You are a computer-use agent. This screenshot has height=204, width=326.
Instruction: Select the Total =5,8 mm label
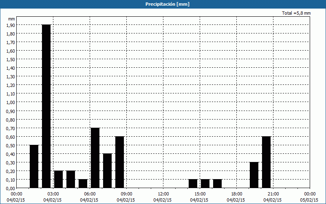[x=296, y=13]
